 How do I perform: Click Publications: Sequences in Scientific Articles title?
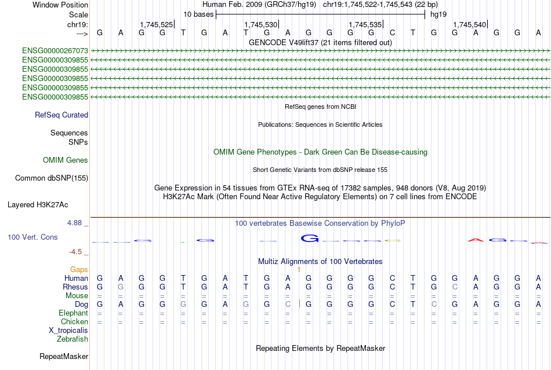pyautogui.click(x=320, y=124)
